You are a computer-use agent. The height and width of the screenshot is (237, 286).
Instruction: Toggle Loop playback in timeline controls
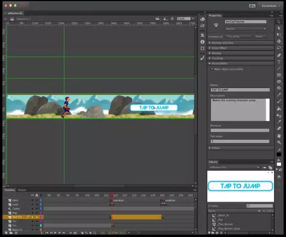click(75, 233)
